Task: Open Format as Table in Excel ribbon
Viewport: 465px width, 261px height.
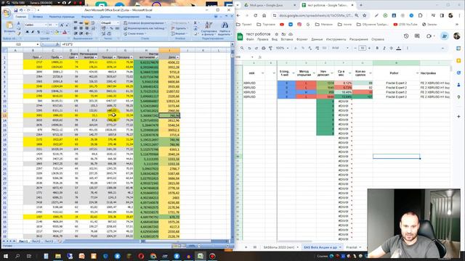Action: 145,28
